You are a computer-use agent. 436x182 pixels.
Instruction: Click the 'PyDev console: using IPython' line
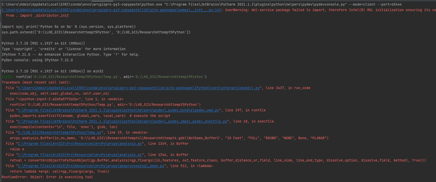(37, 60)
